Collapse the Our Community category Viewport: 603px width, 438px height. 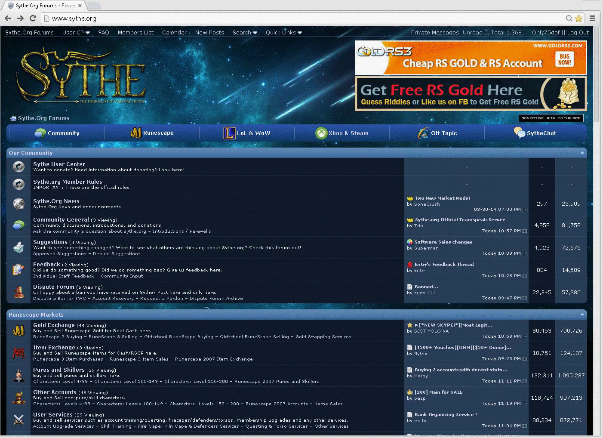(x=582, y=153)
